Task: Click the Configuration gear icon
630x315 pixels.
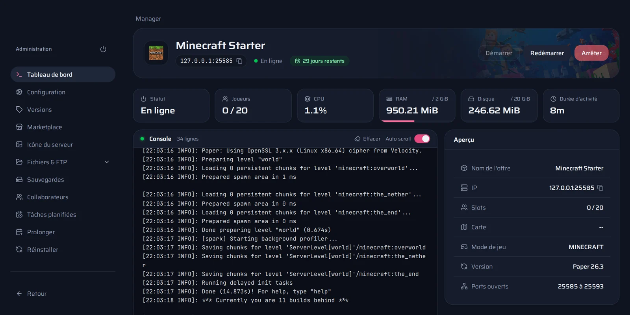Action: pos(19,92)
